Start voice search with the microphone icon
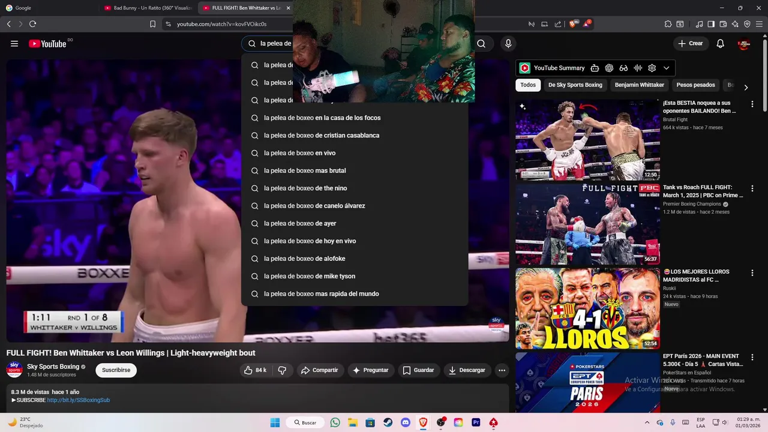The height and width of the screenshot is (432, 768). click(x=508, y=44)
